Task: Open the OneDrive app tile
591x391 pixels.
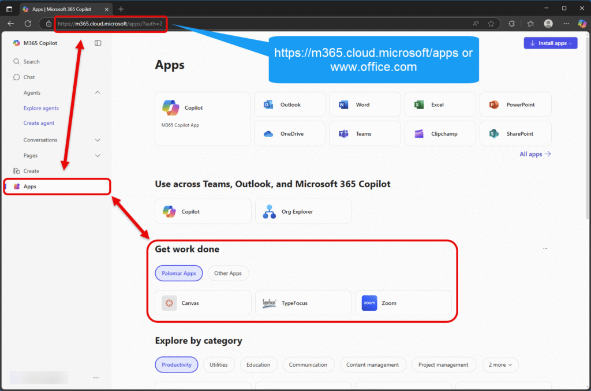Action: pos(290,133)
